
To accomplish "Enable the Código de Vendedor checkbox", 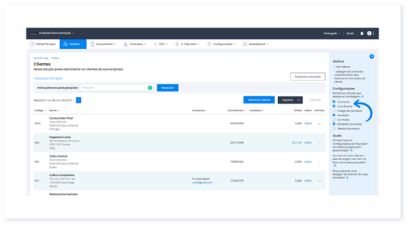I will click(x=334, y=111).
